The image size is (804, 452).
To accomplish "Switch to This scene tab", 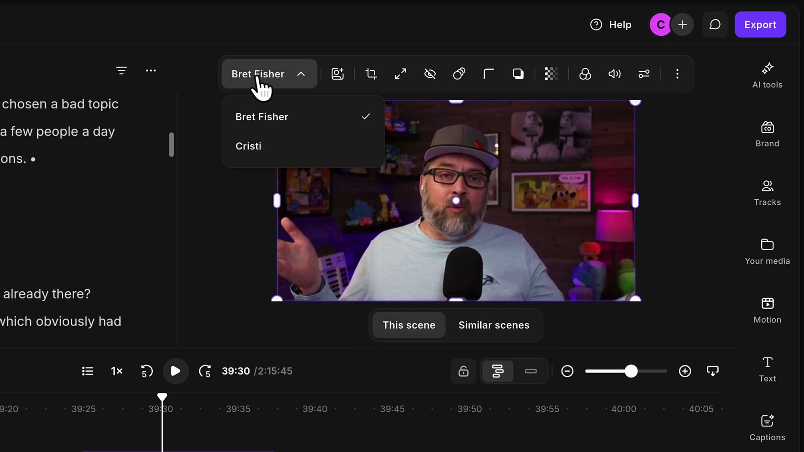I will [409, 325].
